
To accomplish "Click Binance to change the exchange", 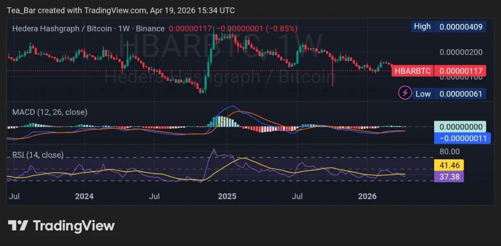I will [x=150, y=28].
